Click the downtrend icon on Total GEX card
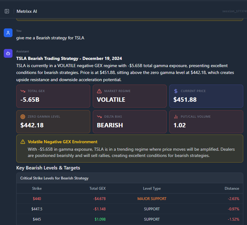This screenshot has width=247, height=225. pos(23,91)
